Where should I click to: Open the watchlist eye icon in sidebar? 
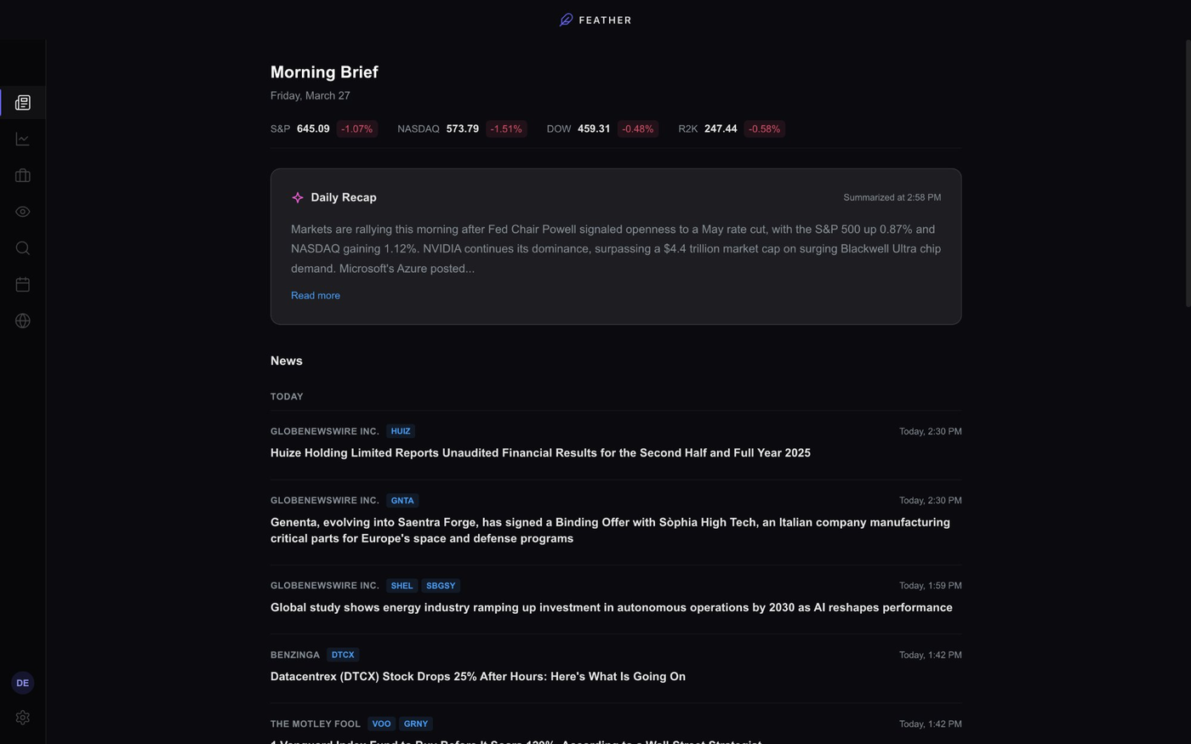pos(22,211)
